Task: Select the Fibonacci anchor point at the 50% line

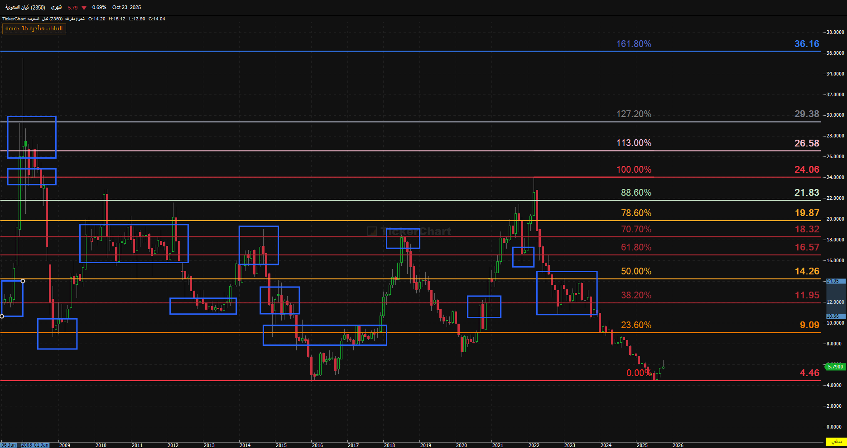Action: pos(23,281)
